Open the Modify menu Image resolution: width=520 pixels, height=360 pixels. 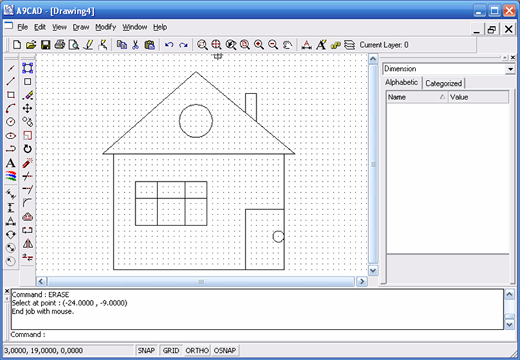105,27
